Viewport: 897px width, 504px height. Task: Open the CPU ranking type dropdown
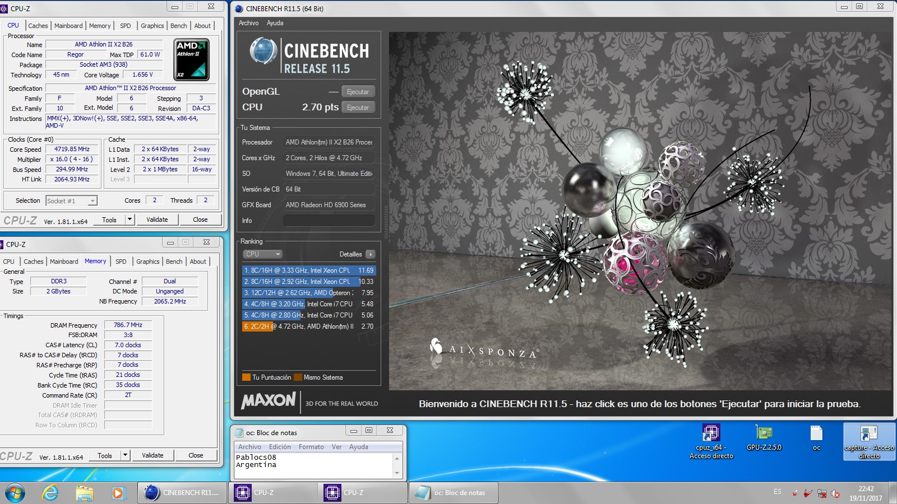262,254
